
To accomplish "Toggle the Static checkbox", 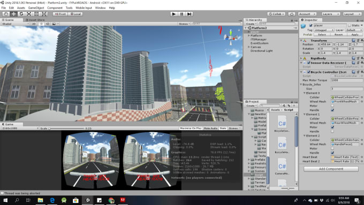I will click(x=350, y=25).
